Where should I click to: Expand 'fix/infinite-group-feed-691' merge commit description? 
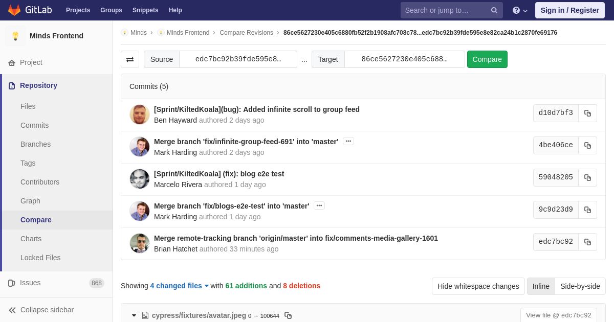348,141
